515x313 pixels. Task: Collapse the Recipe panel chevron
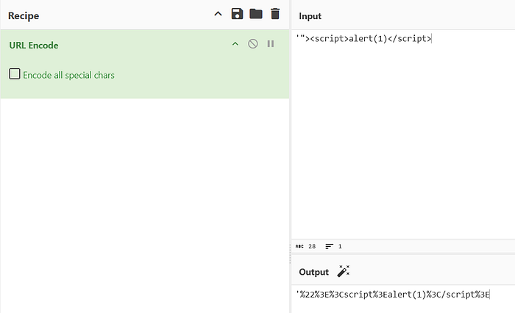[x=218, y=14]
